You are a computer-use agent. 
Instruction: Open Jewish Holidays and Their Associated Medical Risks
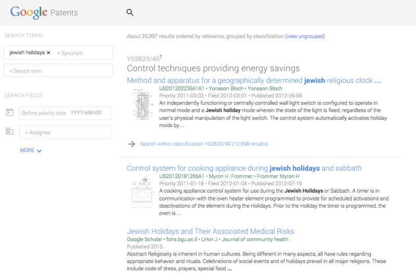coord(210,231)
